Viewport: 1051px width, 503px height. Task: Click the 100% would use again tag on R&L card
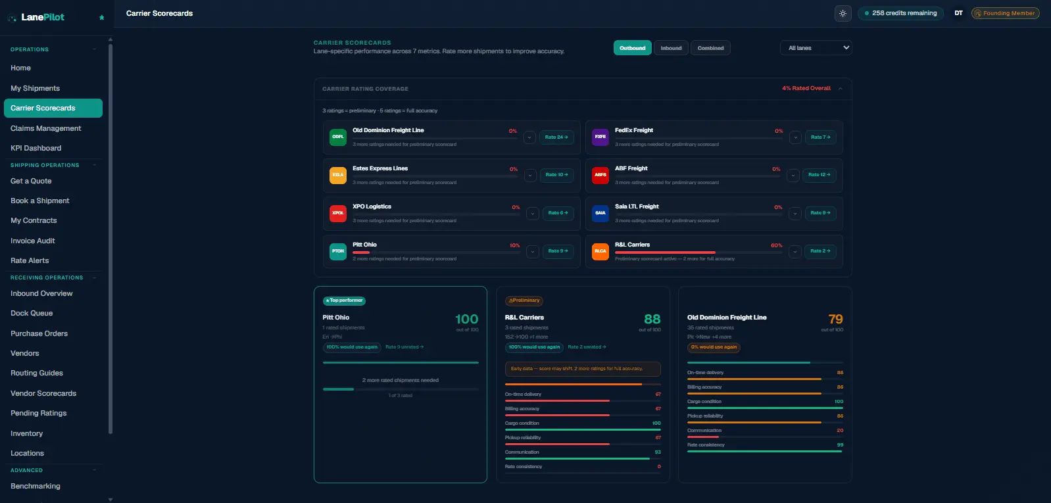click(x=535, y=347)
